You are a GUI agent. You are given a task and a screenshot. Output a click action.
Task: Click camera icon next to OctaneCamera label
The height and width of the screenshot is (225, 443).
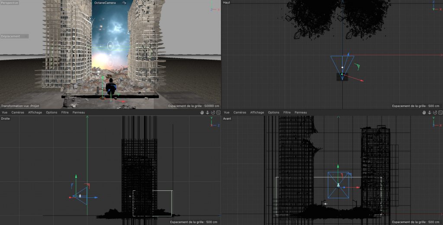[x=124, y=3]
